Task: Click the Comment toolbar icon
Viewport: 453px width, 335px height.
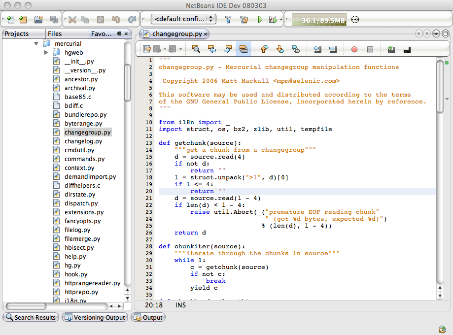Action: click(x=391, y=49)
